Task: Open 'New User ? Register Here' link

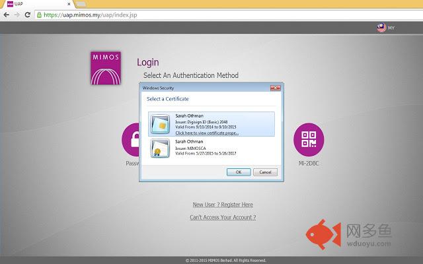Action: (x=223, y=205)
